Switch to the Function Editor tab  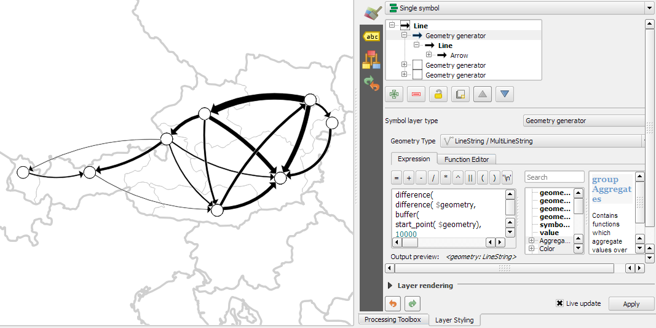(466, 159)
